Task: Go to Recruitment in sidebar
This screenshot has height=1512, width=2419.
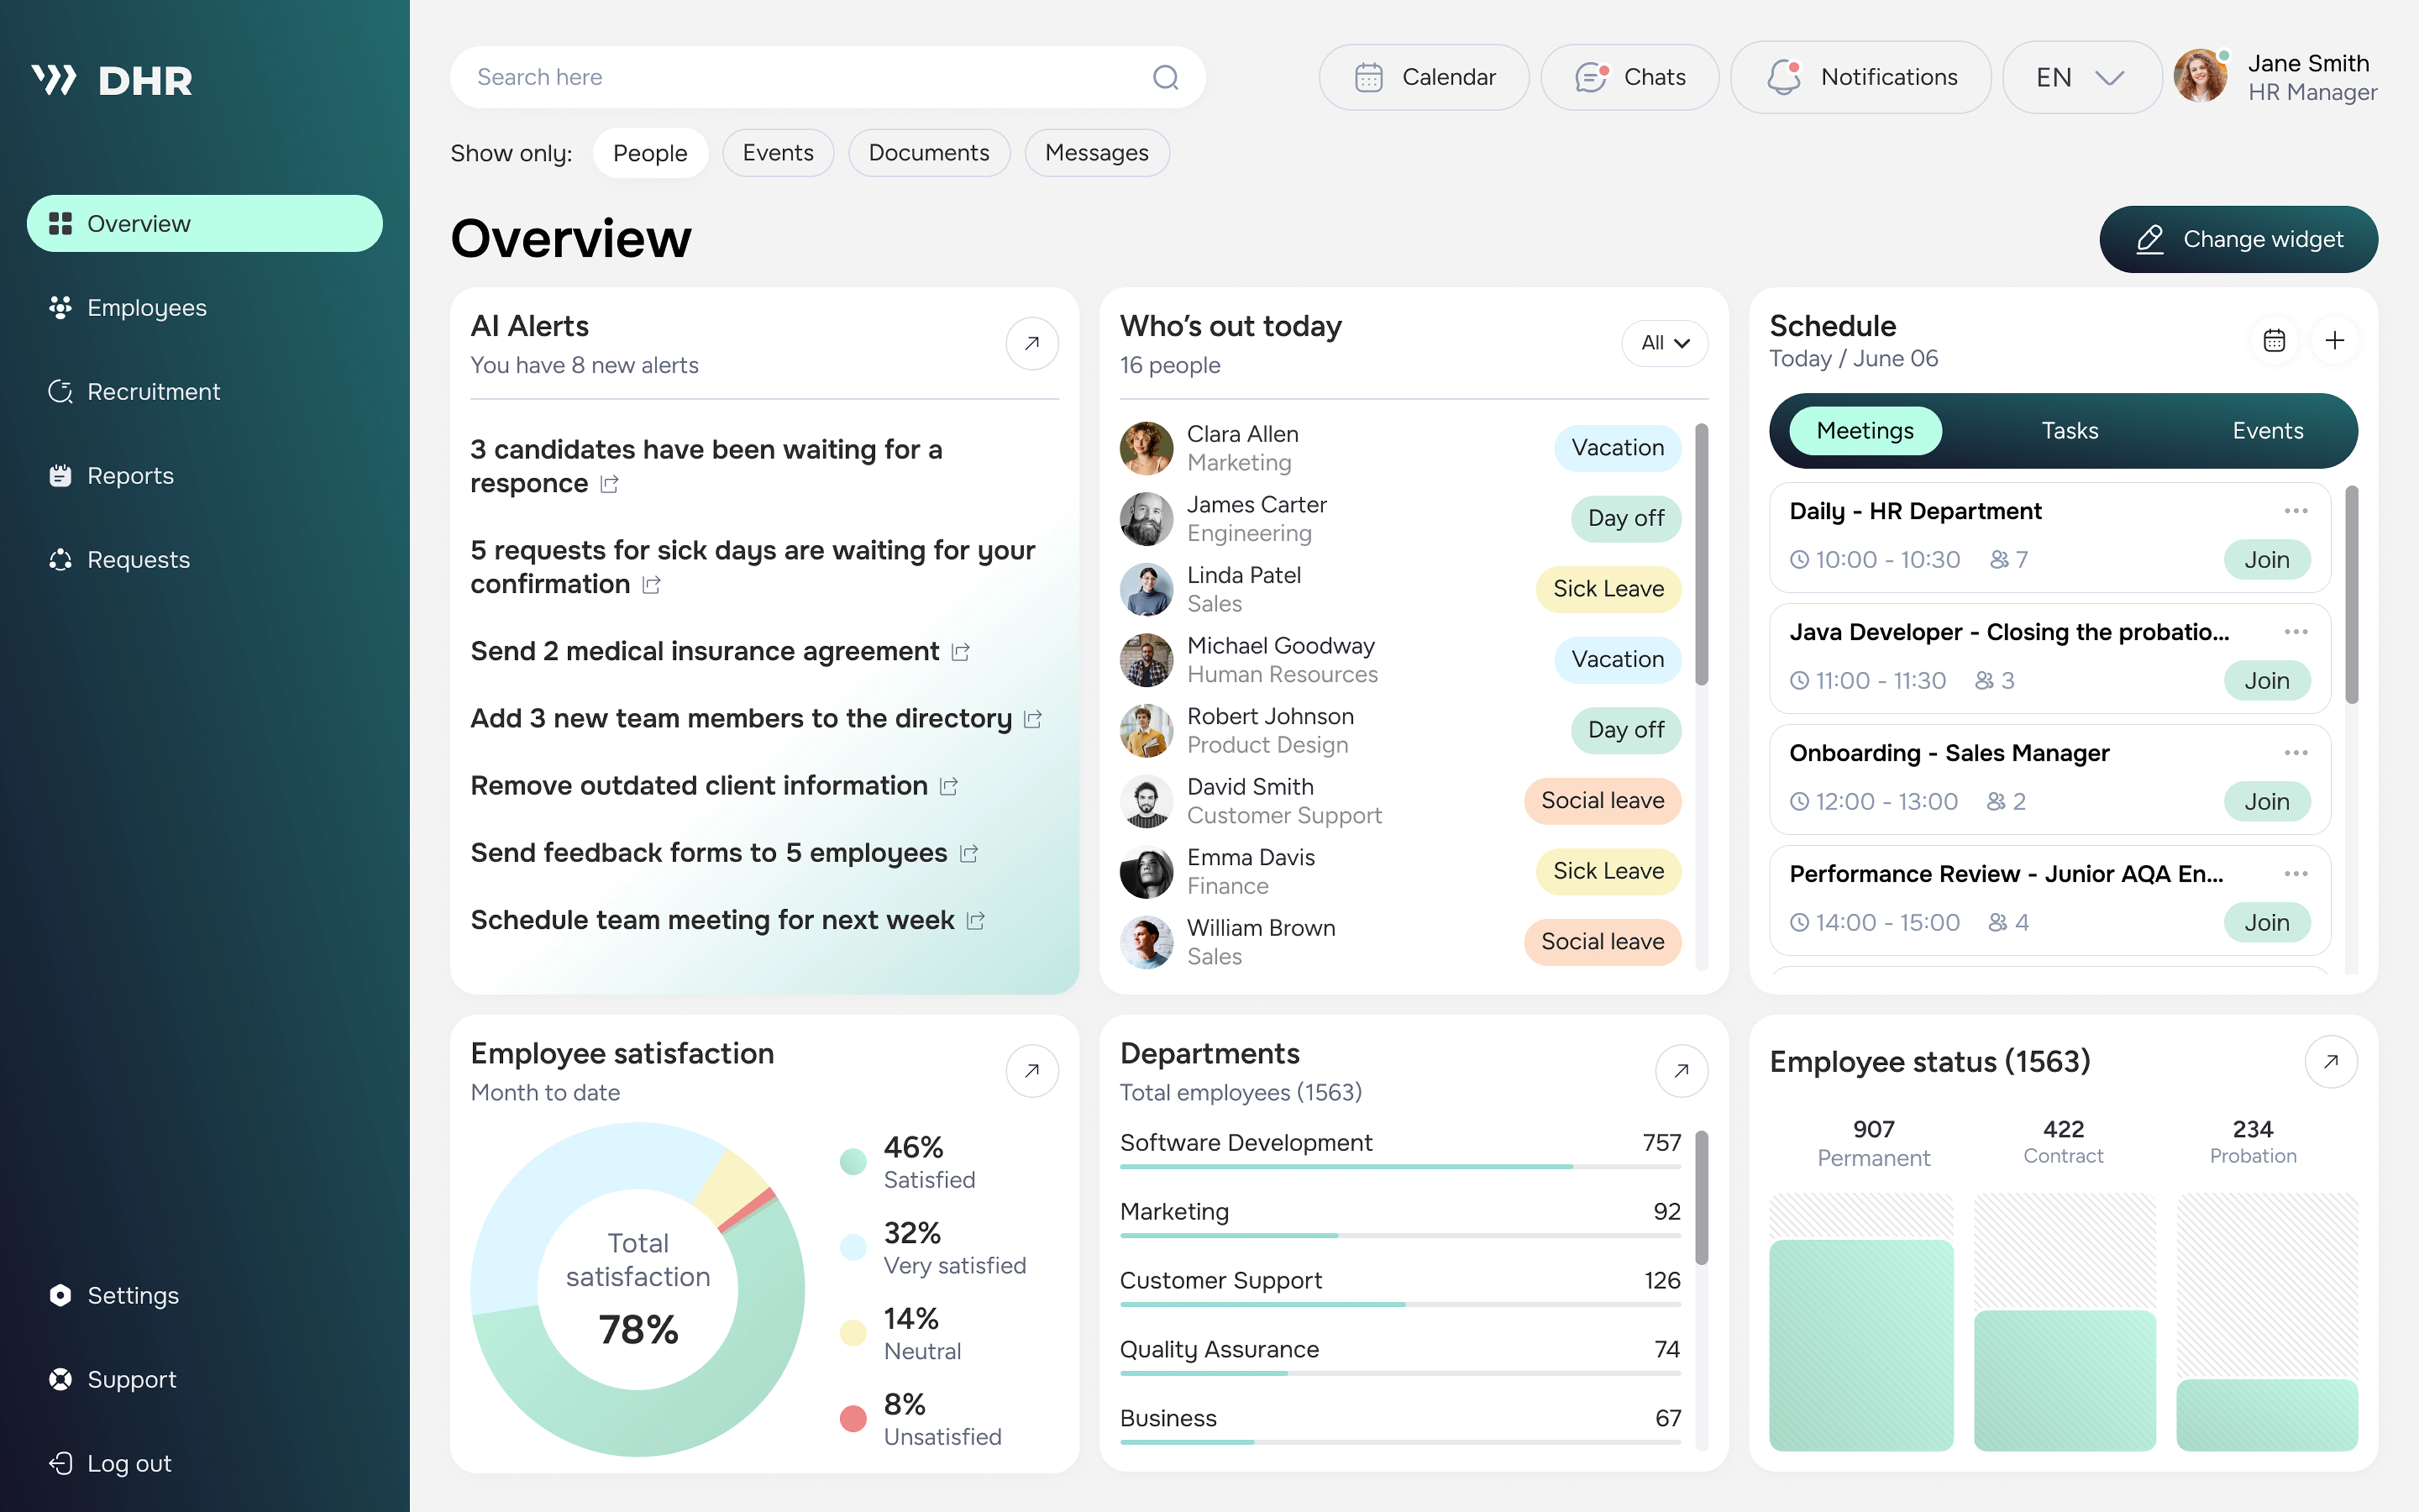Action: (153, 392)
